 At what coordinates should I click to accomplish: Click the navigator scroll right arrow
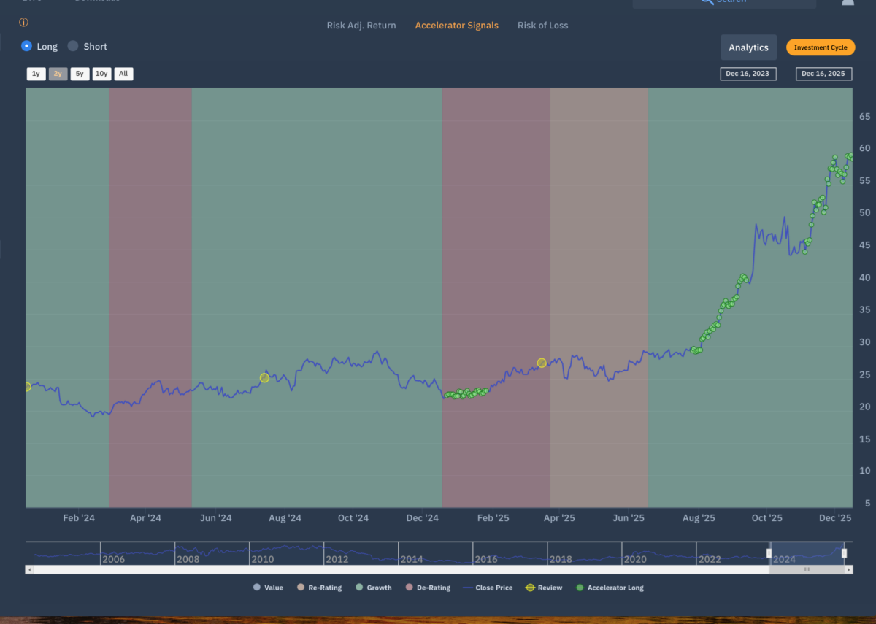848,569
